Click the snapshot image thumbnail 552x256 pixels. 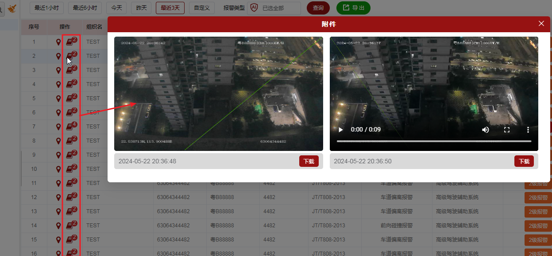tap(218, 94)
